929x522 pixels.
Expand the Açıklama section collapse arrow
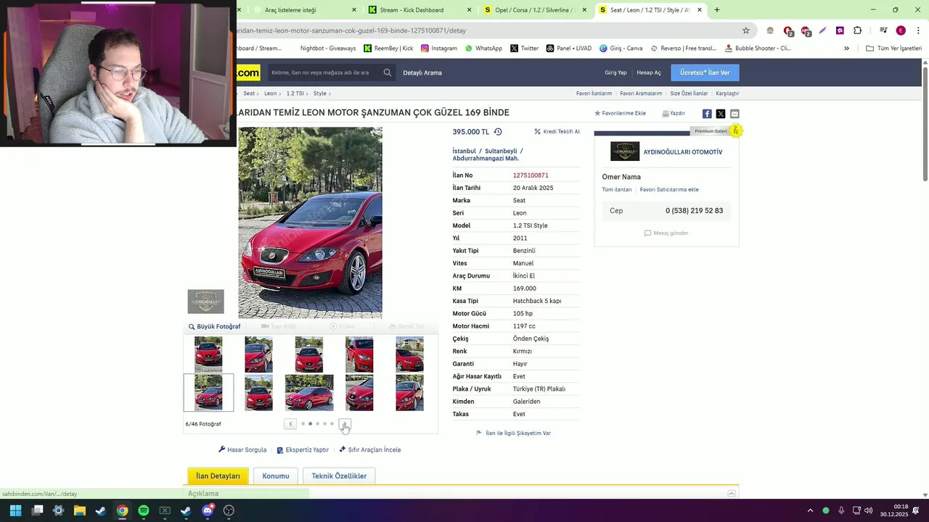(732, 494)
